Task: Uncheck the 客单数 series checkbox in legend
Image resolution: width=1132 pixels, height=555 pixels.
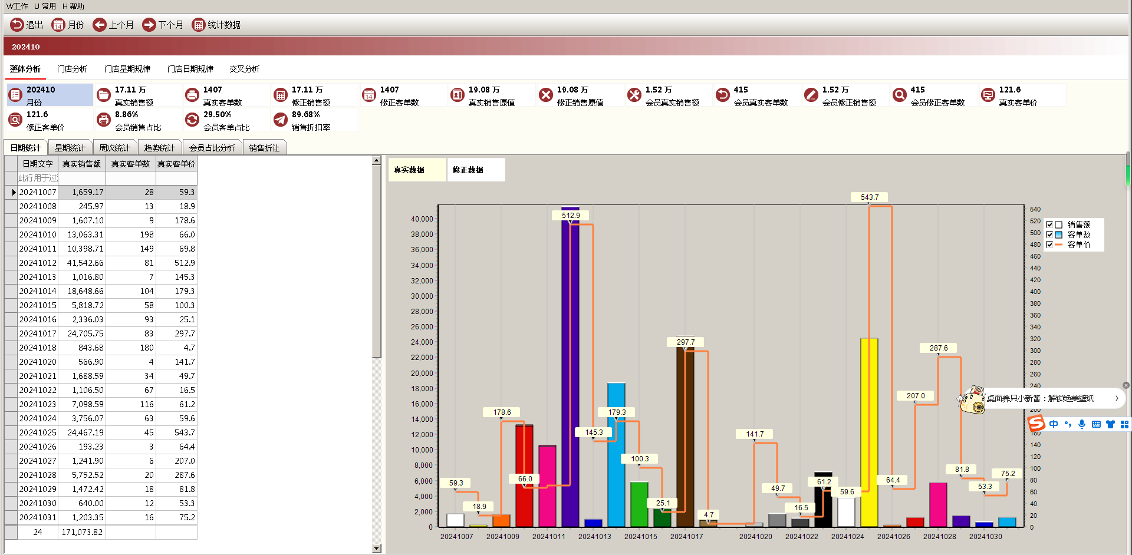Action: pos(1049,234)
